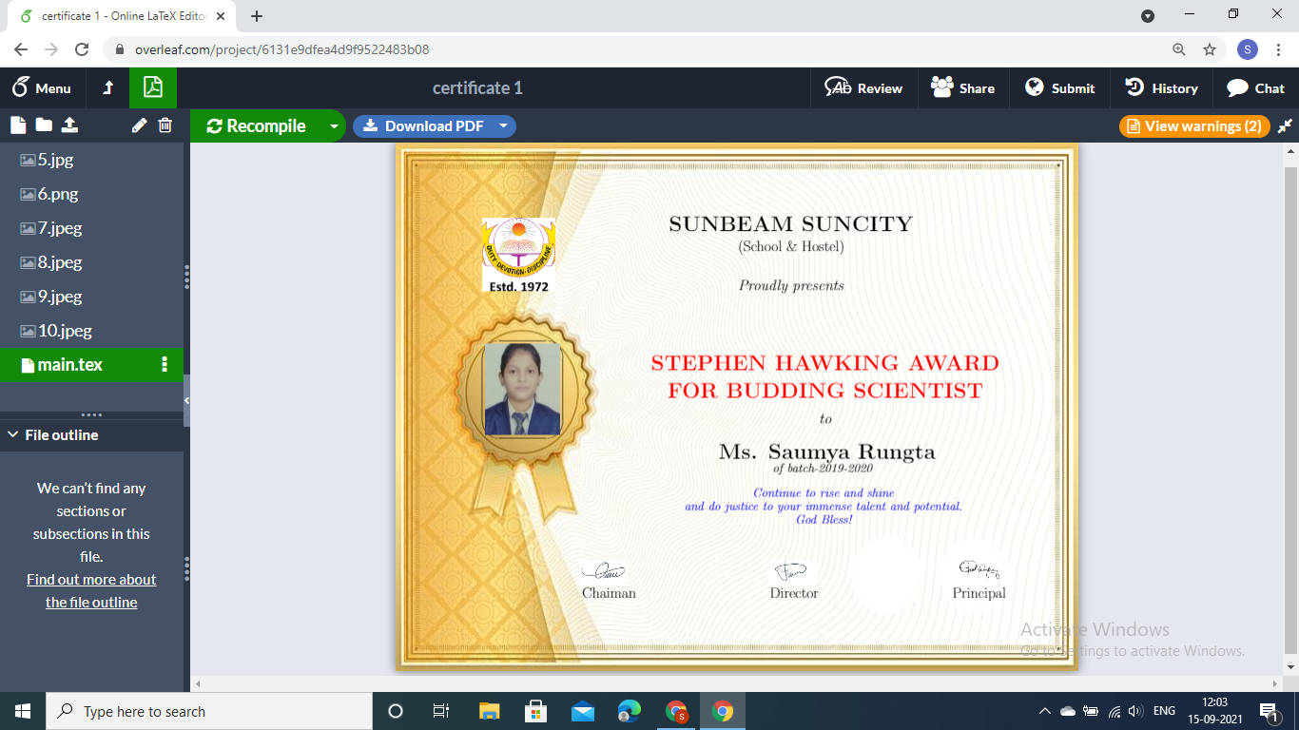Image resolution: width=1299 pixels, height=730 pixels.
Task: Click the rename pencil icon
Action: tap(139, 125)
